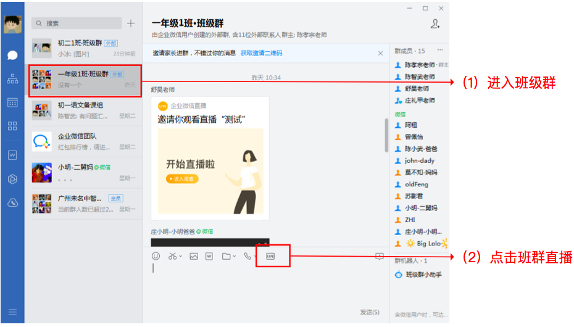Open the Messages chat bubble in sidebar
Image resolution: width=574 pixels, height=327 pixels.
tap(12, 56)
